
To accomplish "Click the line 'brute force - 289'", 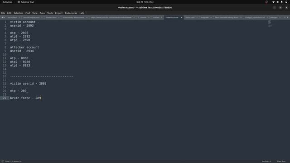I will pos(25,98).
